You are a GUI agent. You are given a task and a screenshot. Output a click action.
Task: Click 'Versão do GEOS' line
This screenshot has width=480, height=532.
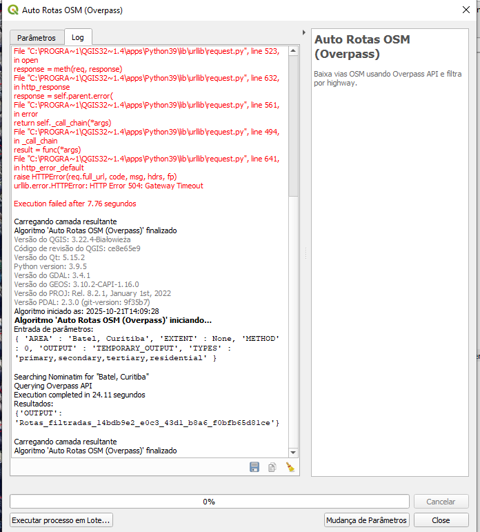(77, 284)
